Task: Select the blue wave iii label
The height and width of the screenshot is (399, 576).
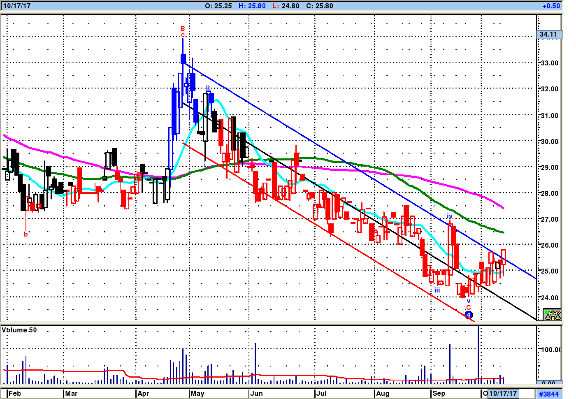Action: coord(437,290)
